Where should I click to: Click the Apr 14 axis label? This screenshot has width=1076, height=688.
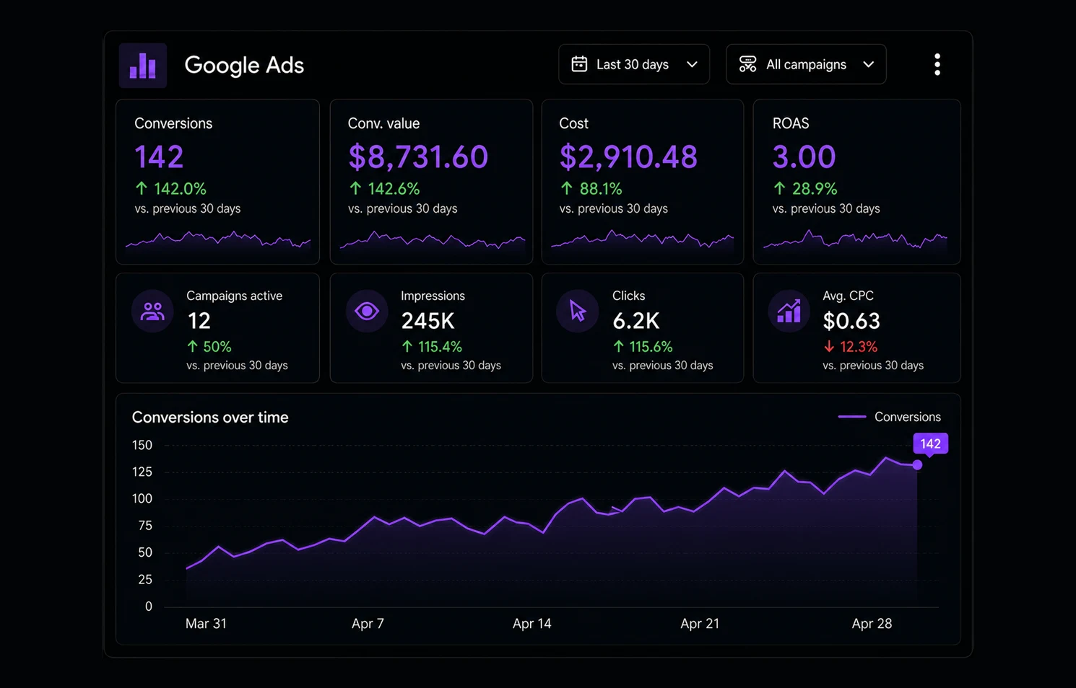tap(532, 623)
